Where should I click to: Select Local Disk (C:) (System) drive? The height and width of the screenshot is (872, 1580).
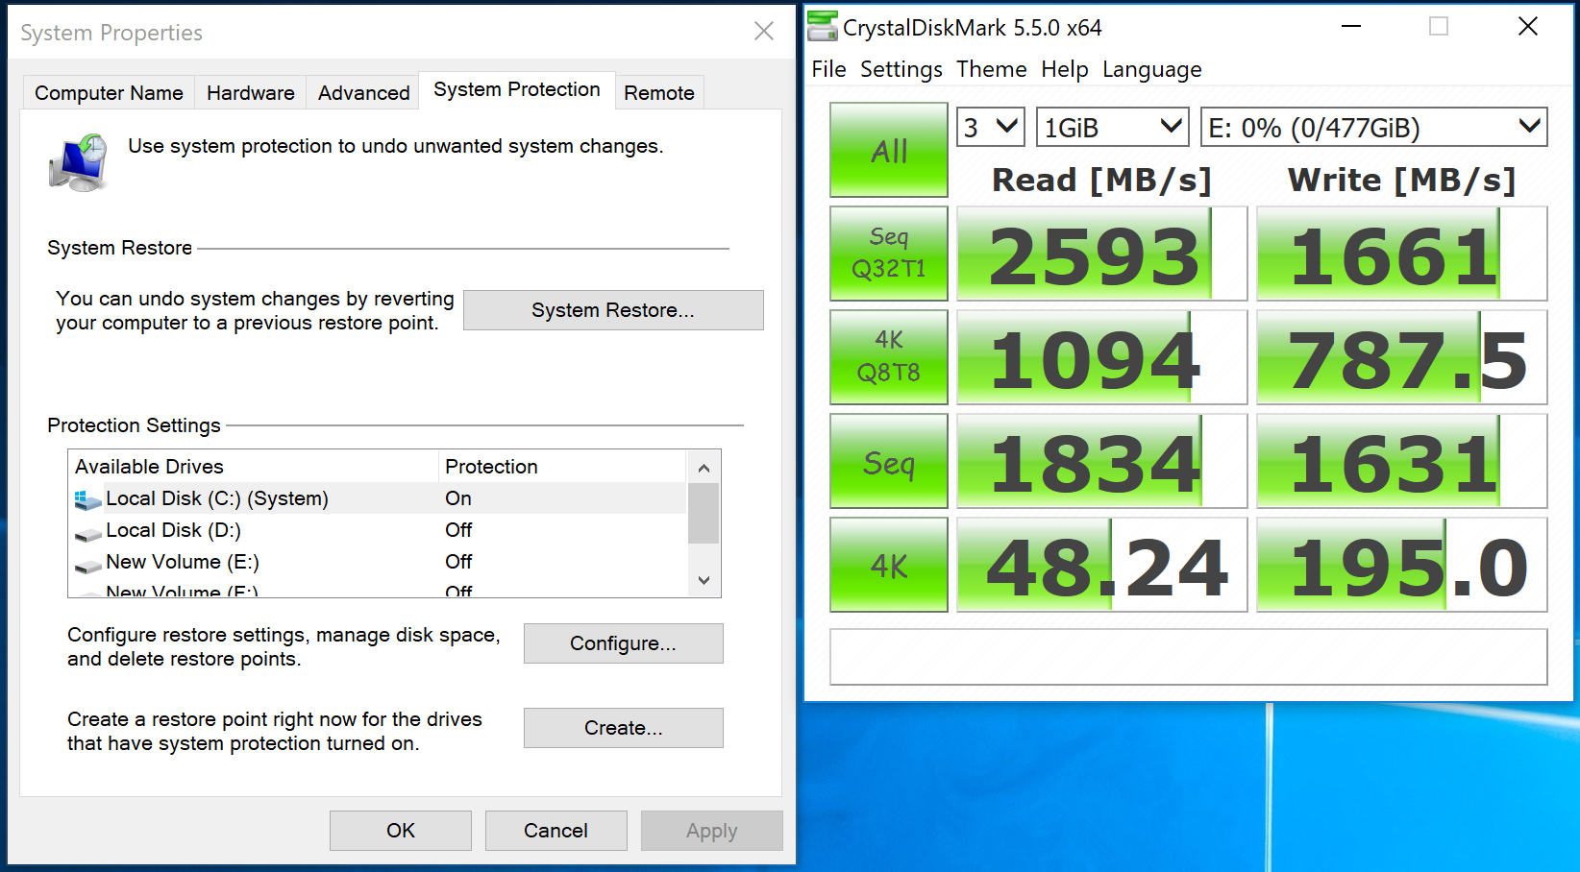point(216,498)
